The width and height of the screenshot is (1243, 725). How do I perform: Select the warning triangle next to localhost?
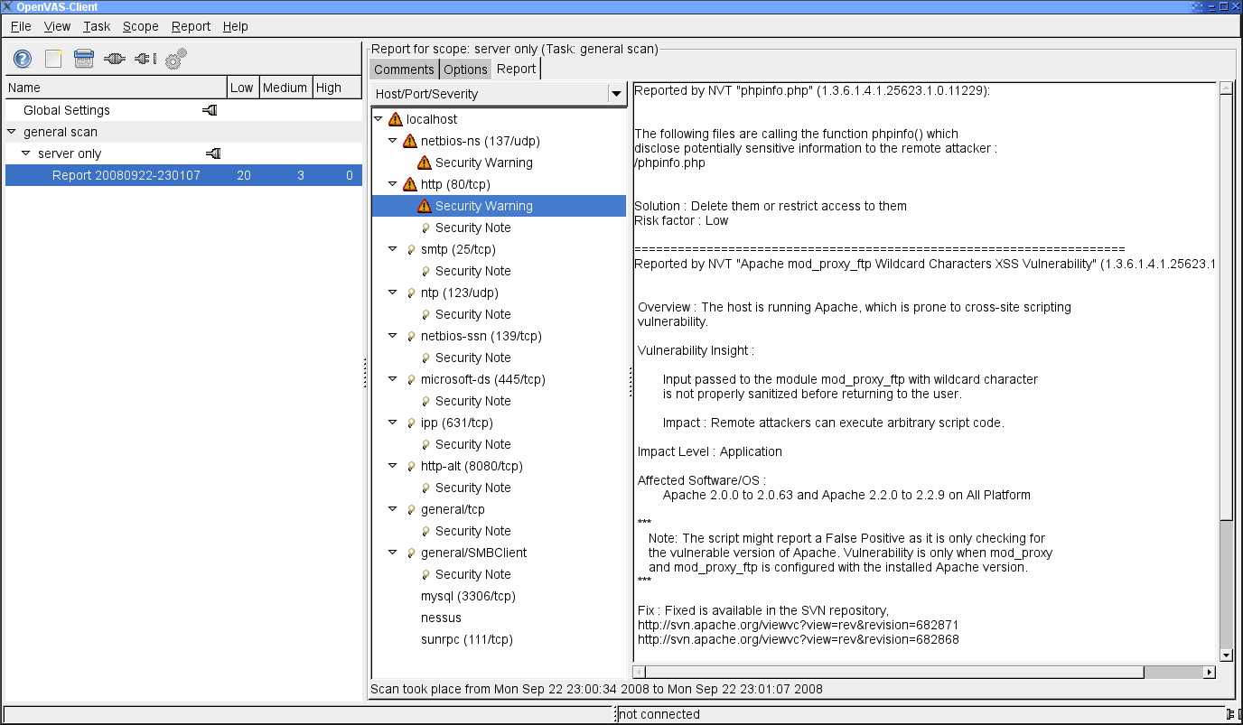pos(395,118)
